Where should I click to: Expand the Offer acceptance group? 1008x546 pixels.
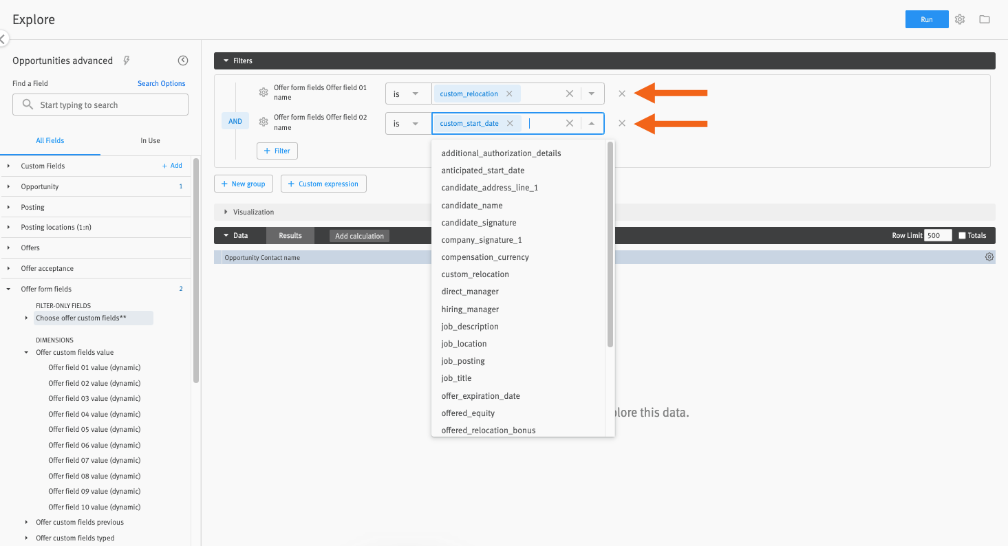point(9,268)
